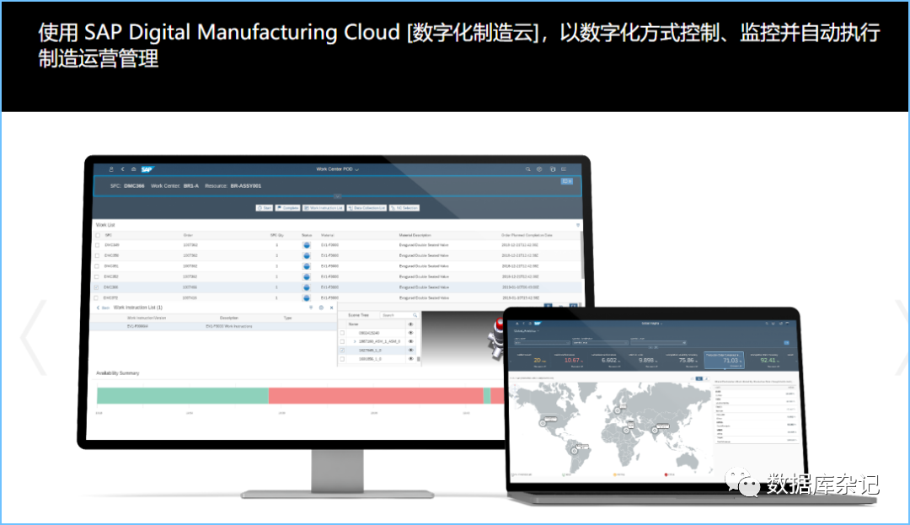The height and width of the screenshot is (525, 910).
Task: Show previous slide with left carousel arrow
Action: tap(33, 338)
